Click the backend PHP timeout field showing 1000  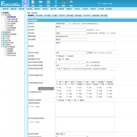pos(71,65)
